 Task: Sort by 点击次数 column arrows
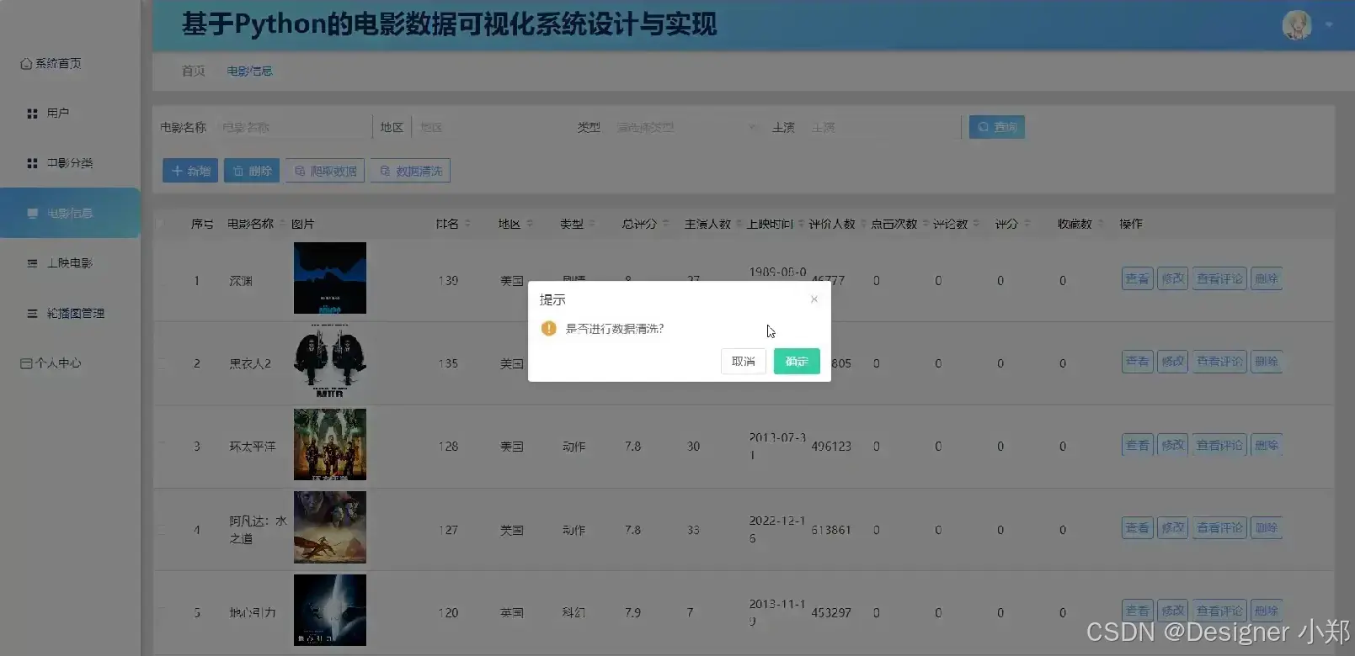click(926, 224)
